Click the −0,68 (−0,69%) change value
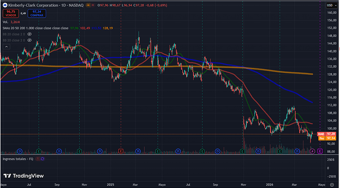Image resolution: width=340 pixels, height=188 pixels. tap(156, 5)
